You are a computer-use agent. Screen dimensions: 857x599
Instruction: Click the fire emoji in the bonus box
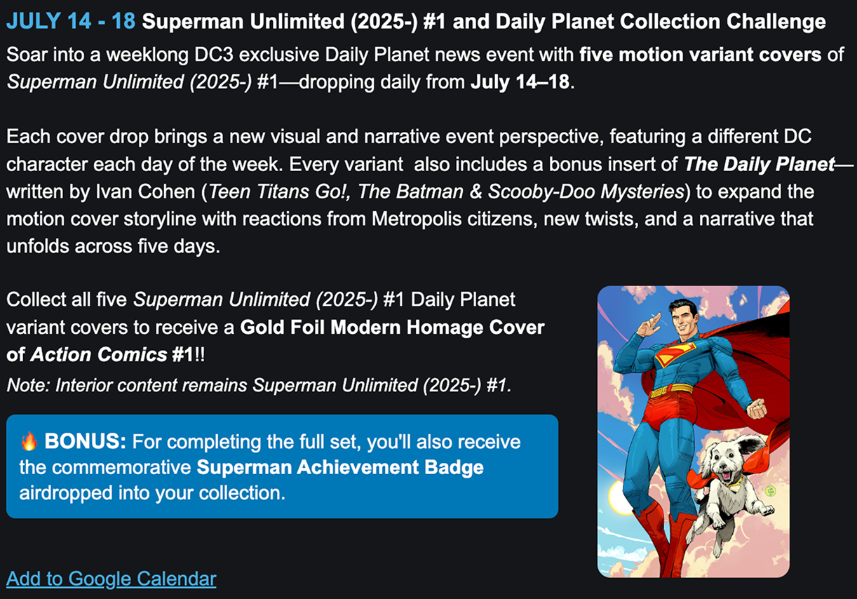pyautogui.click(x=29, y=441)
